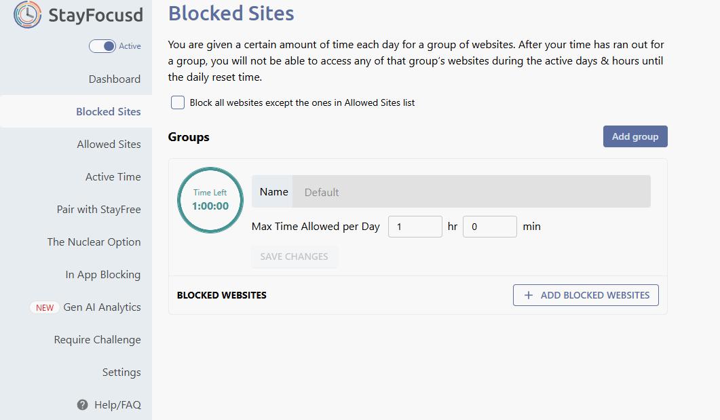Click the Time Left circular timer
The width and height of the screenshot is (720, 420).
coord(210,200)
